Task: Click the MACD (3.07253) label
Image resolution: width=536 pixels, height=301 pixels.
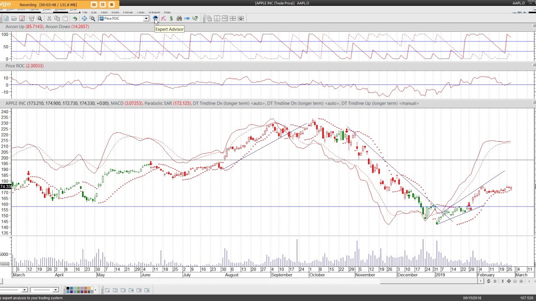Action: click(126, 103)
